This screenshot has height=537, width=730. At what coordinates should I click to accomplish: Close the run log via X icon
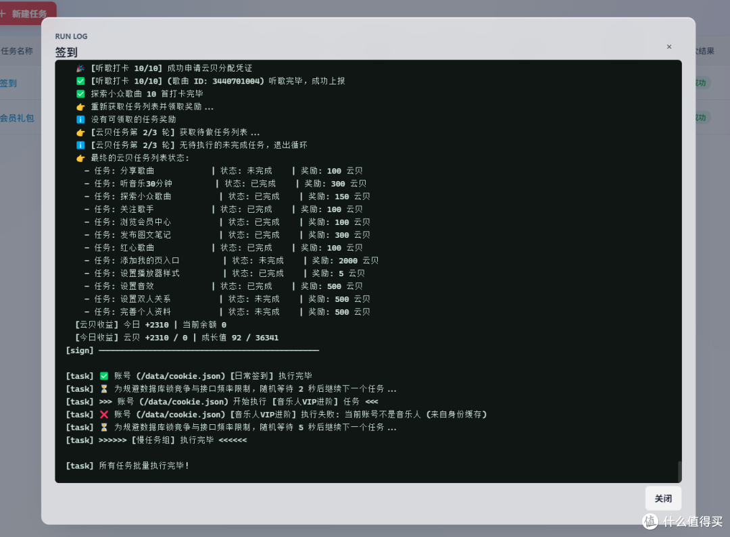click(x=669, y=47)
